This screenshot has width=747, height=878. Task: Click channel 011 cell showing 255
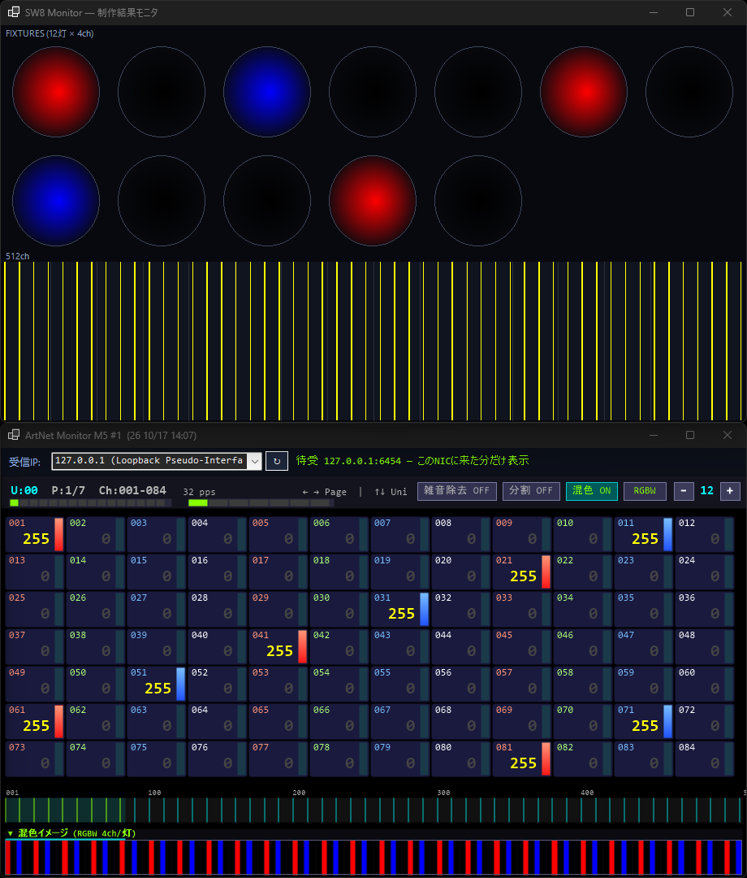tap(644, 534)
